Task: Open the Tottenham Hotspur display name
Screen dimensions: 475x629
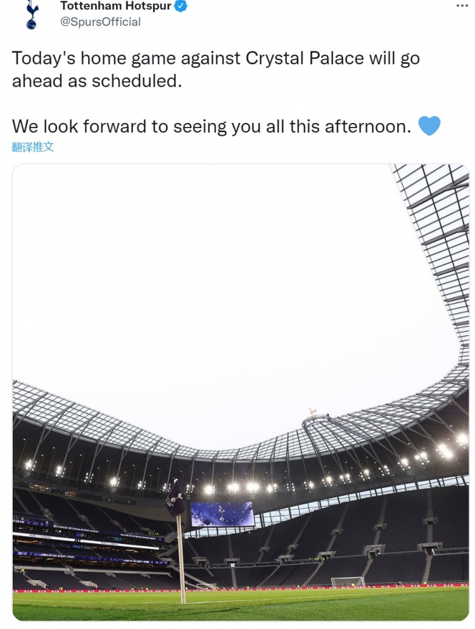Action: (115, 6)
